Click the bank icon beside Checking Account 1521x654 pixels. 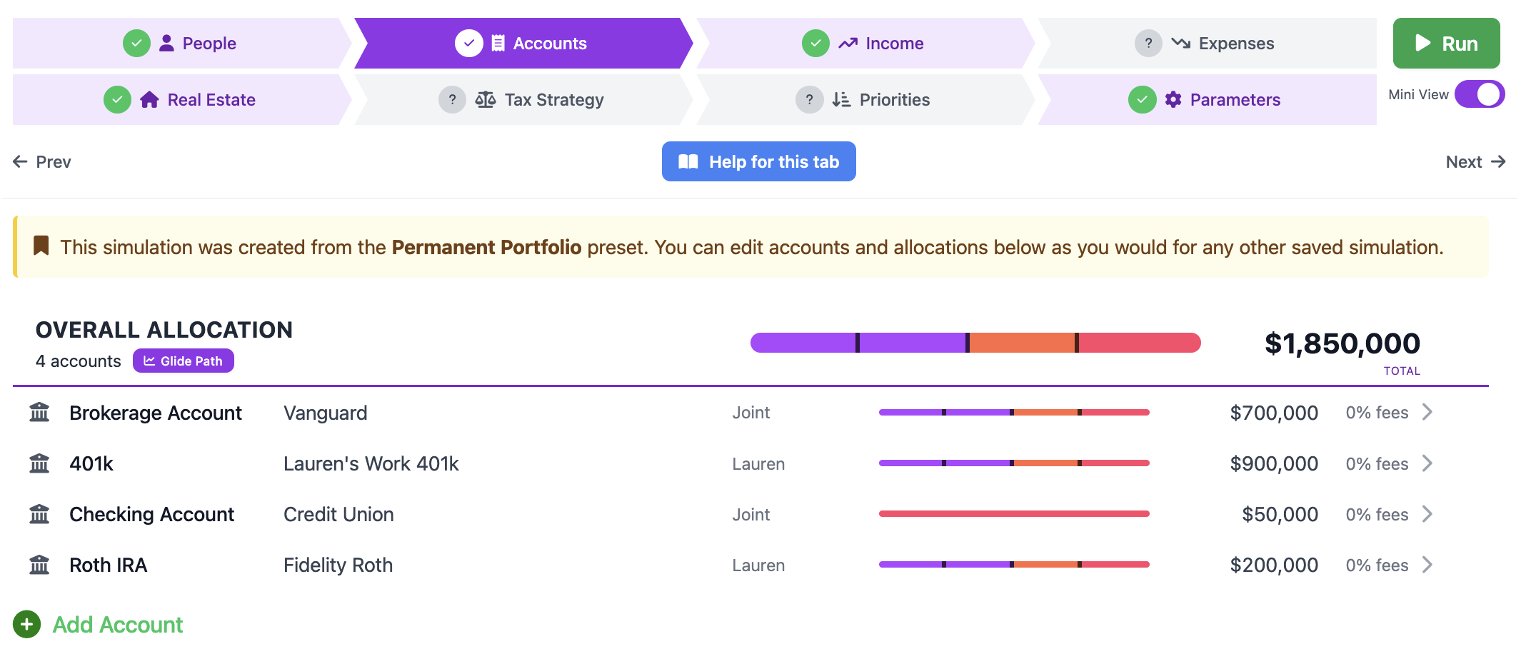(39, 514)
